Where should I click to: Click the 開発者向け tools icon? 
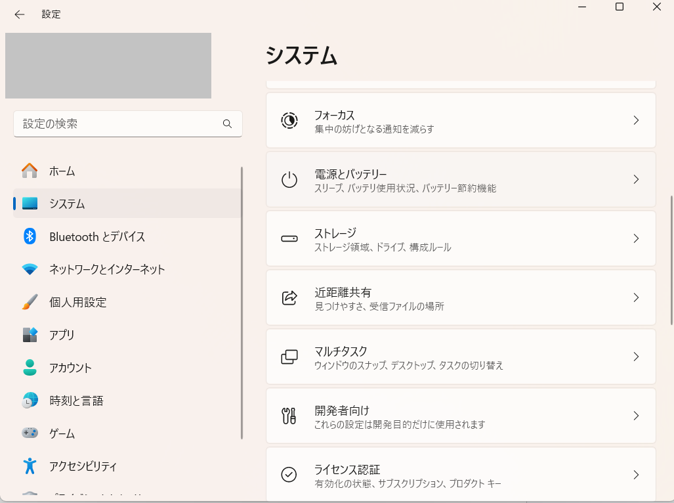289,415
